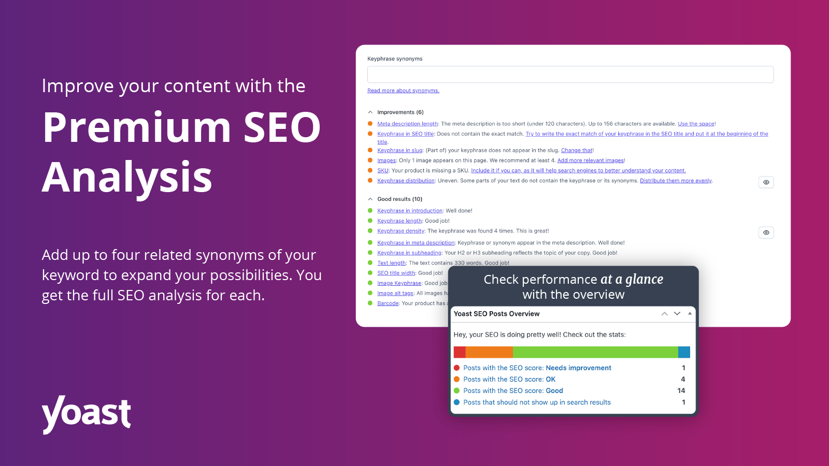Open Distribute them more evenly link
This screenshot has width=829, height=466.
(x=676, y=180)
